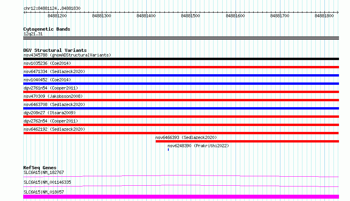
Task: Click ruler position 84881200
Action: coord(57,16)
